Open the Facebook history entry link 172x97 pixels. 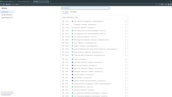76,59
